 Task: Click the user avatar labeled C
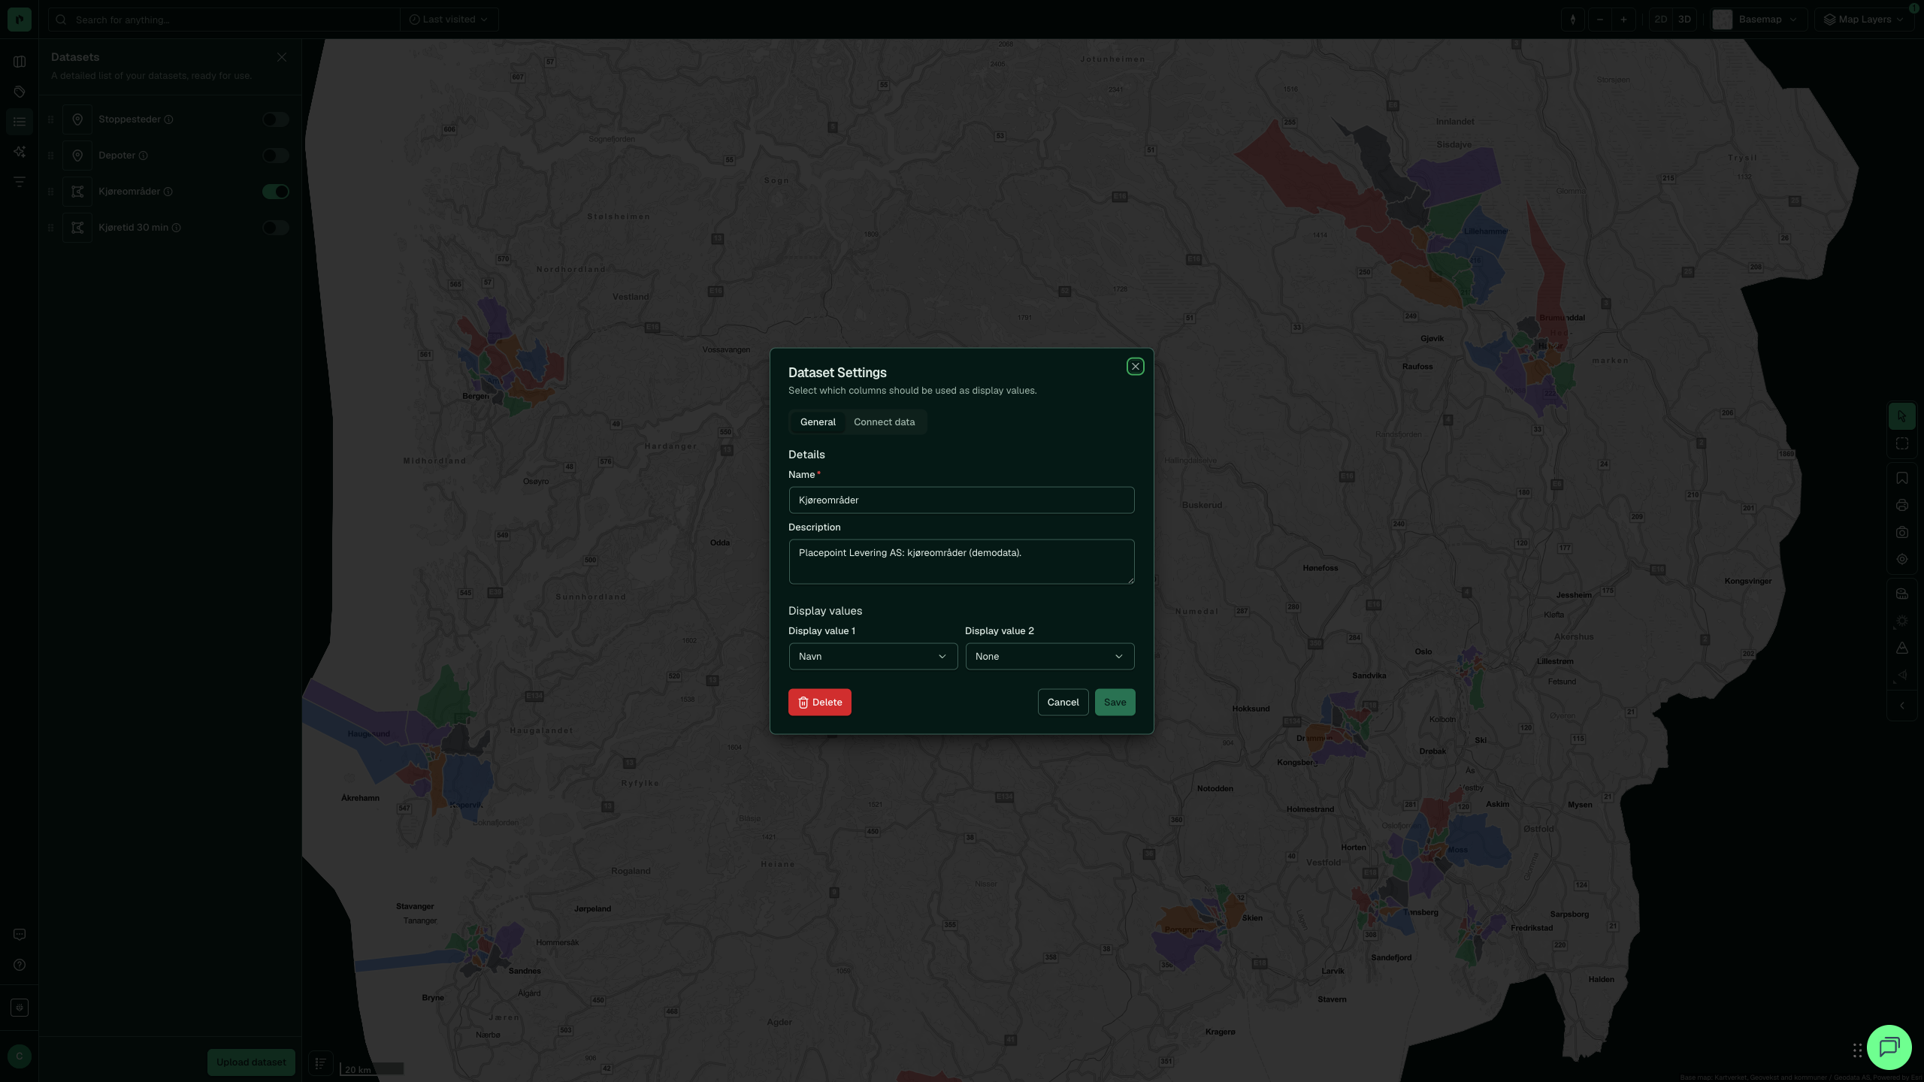[20, 1056]
